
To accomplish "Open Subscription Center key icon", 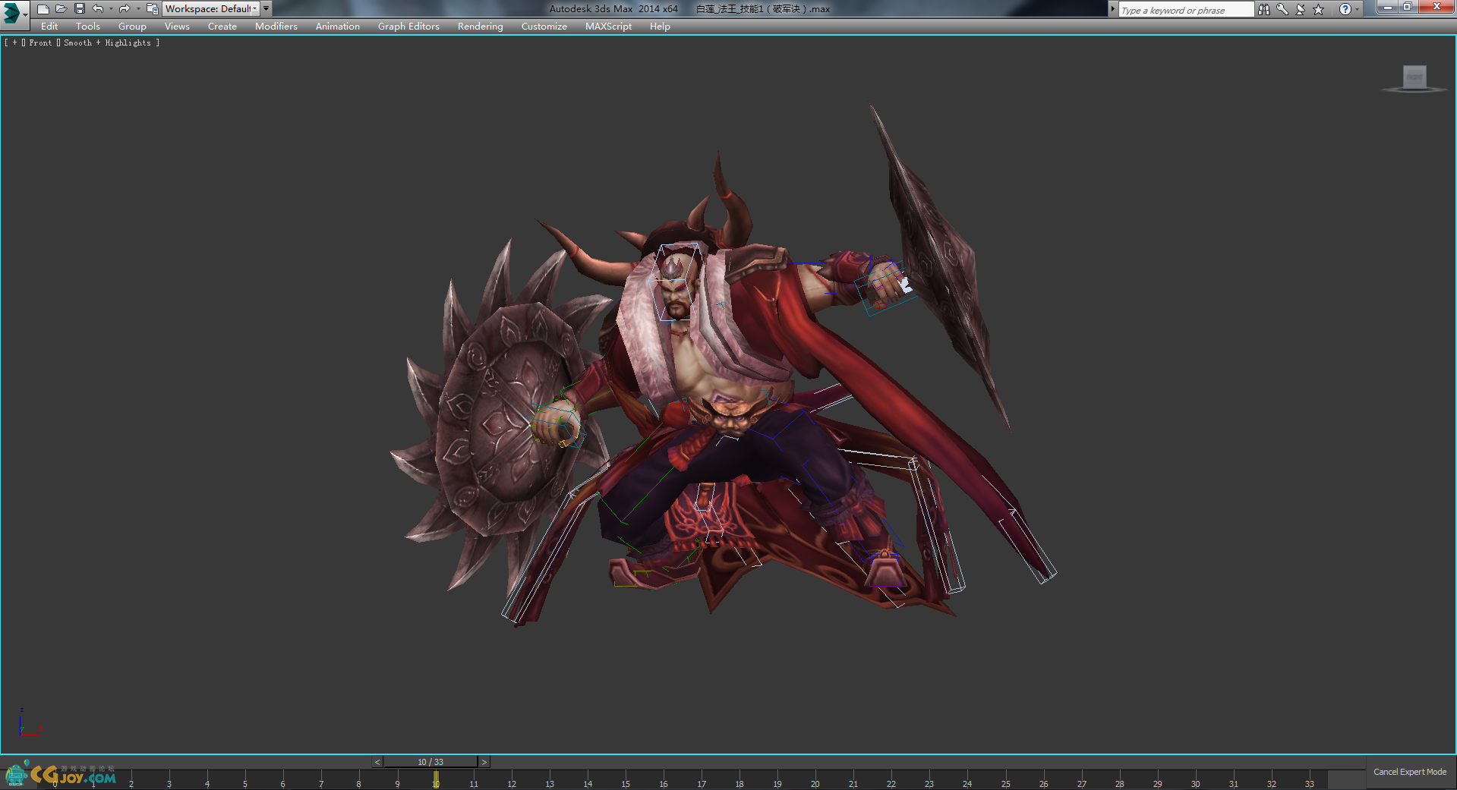I will point(1282,9).
